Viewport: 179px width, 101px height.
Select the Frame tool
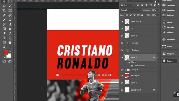10,10
